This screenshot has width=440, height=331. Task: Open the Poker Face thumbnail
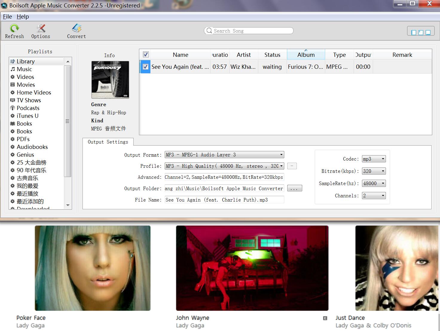[x=93, y=269]
